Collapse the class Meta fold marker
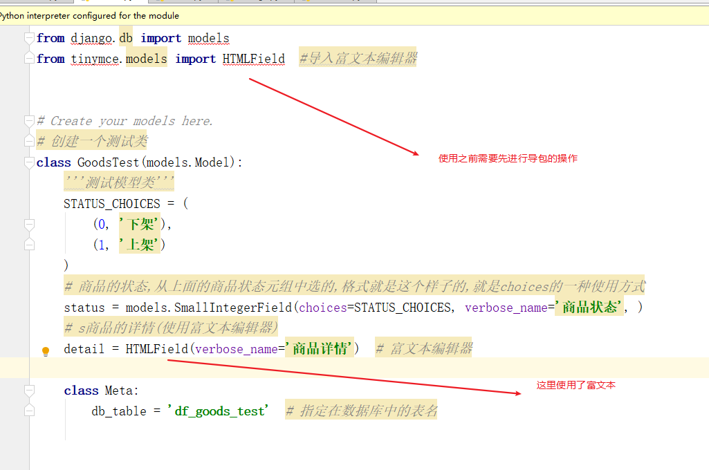 click(x=29, y=391)
